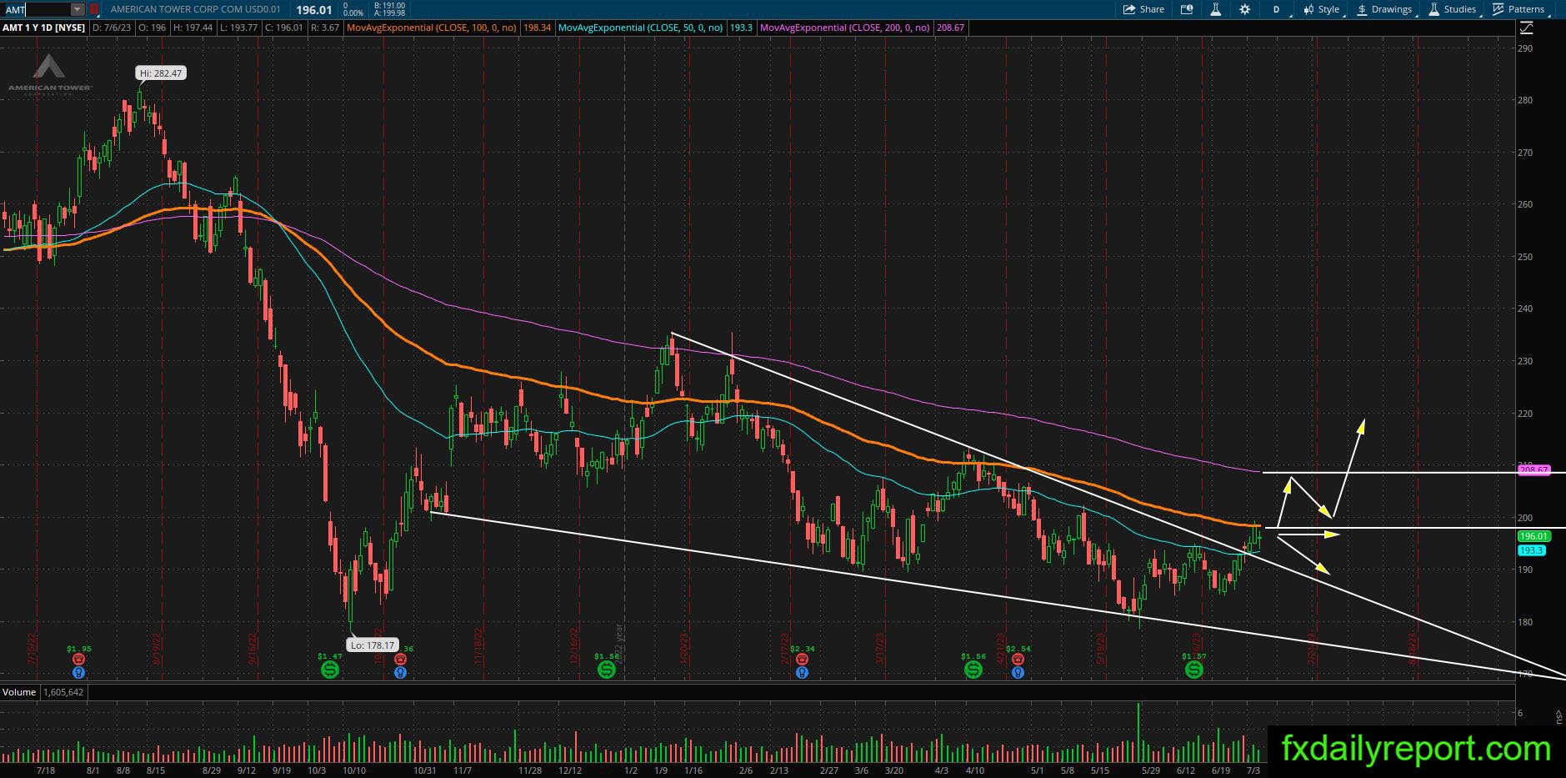Image resolution: width=1566 pixels, height=778 pixels.
Task: Click the H: 197.44 high readout
Action: 193,28
